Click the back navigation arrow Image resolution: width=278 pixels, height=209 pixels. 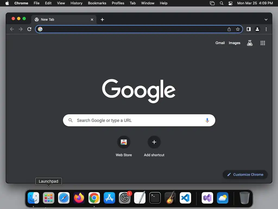pos(12,29)
